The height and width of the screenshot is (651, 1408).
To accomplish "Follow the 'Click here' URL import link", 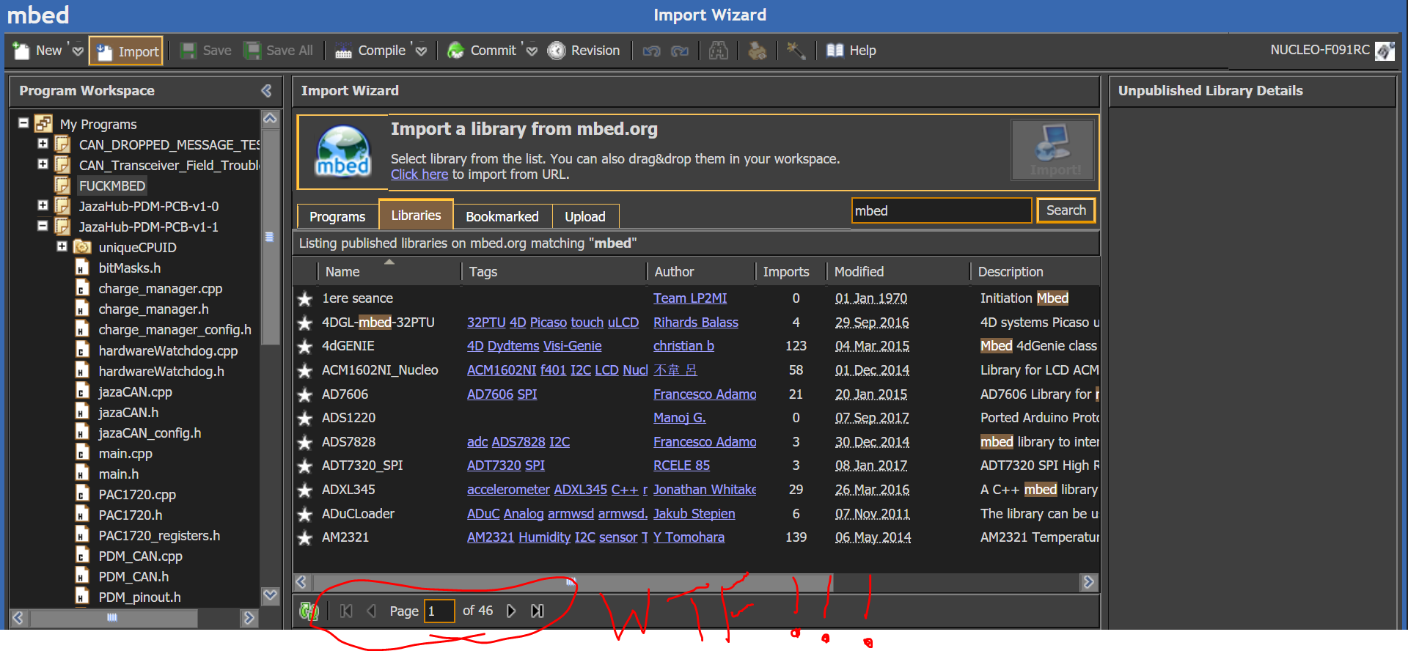I will tap(419, 174).
